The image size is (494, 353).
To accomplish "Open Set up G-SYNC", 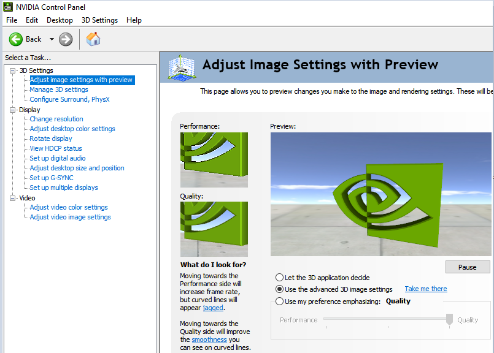I will (x=52, y=178).
